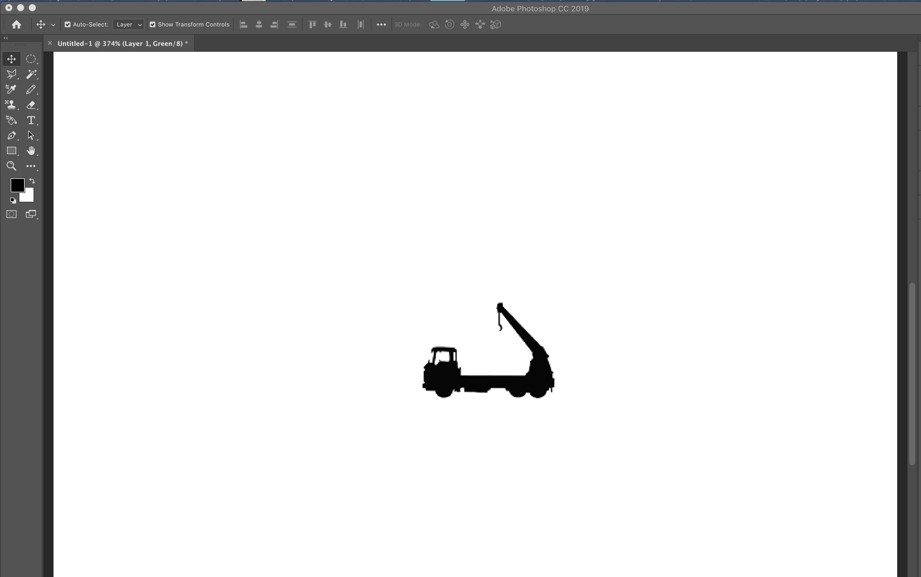Select the Magic Wand tool
The width and height of the screenshot is (921, 577).
click(31, 74)
